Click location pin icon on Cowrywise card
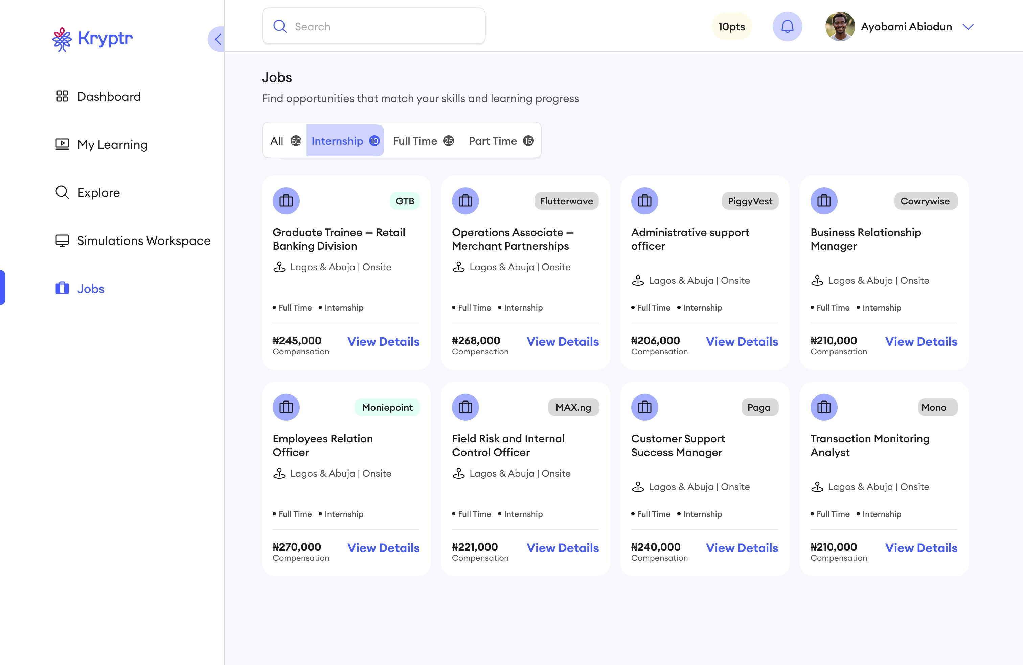 pyautogui.click(x=817, y=280)
